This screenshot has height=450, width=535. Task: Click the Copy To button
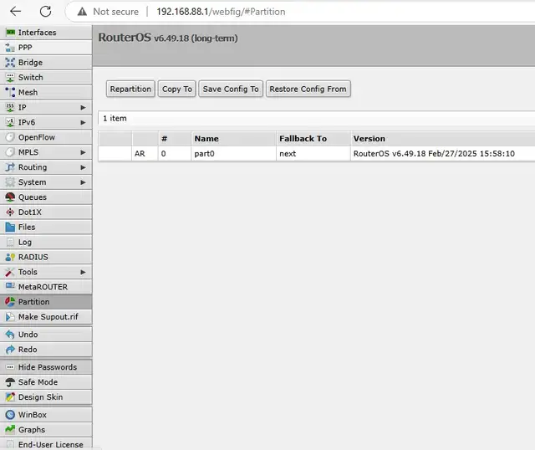176,89
